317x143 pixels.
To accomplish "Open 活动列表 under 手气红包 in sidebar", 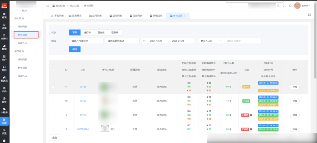I will pyautogui.click(x=22, y=59).
